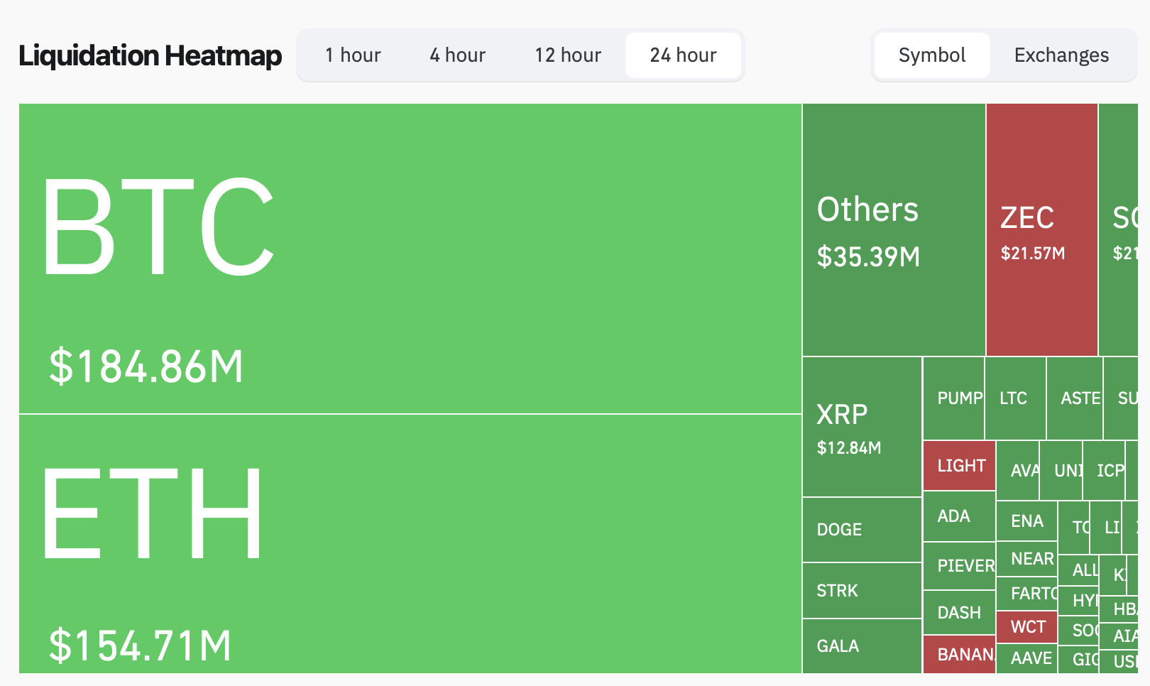Click the GALA heatmap tile
The width and height of the screenshot is (1150, 686).
click(x=862, y=646)
